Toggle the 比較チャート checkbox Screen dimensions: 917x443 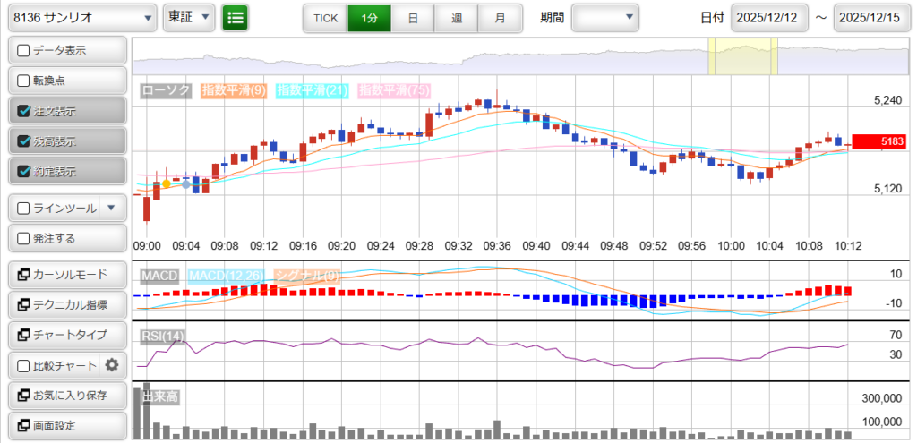click(x=24, y=365)
